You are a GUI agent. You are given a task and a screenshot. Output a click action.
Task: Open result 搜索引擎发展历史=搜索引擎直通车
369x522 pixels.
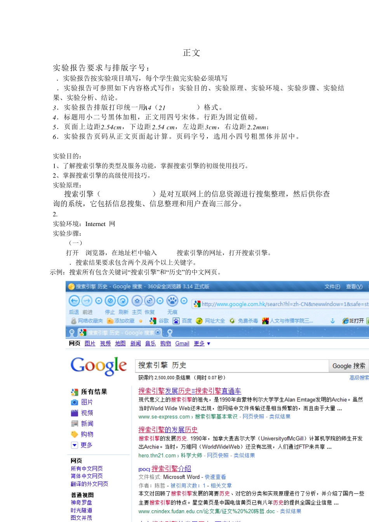coord(190,391)
